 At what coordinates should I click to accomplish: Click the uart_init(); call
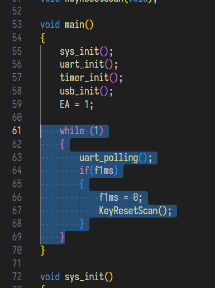89,64
